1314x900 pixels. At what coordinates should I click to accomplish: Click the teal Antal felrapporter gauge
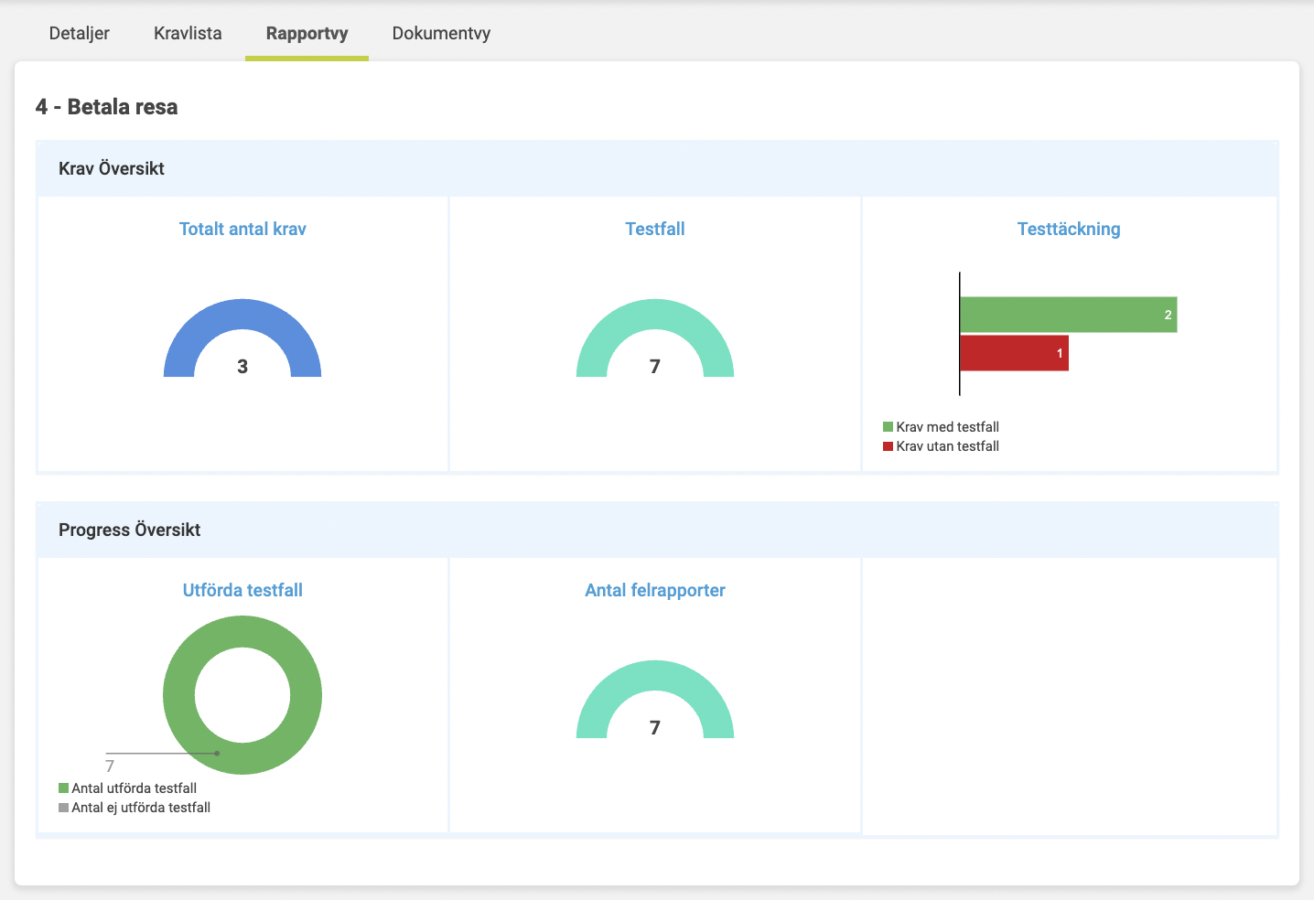(655, 676)
